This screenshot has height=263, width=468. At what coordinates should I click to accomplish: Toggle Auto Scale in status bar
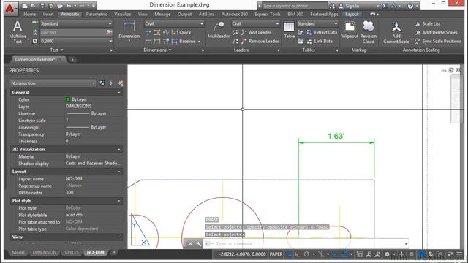377,254
